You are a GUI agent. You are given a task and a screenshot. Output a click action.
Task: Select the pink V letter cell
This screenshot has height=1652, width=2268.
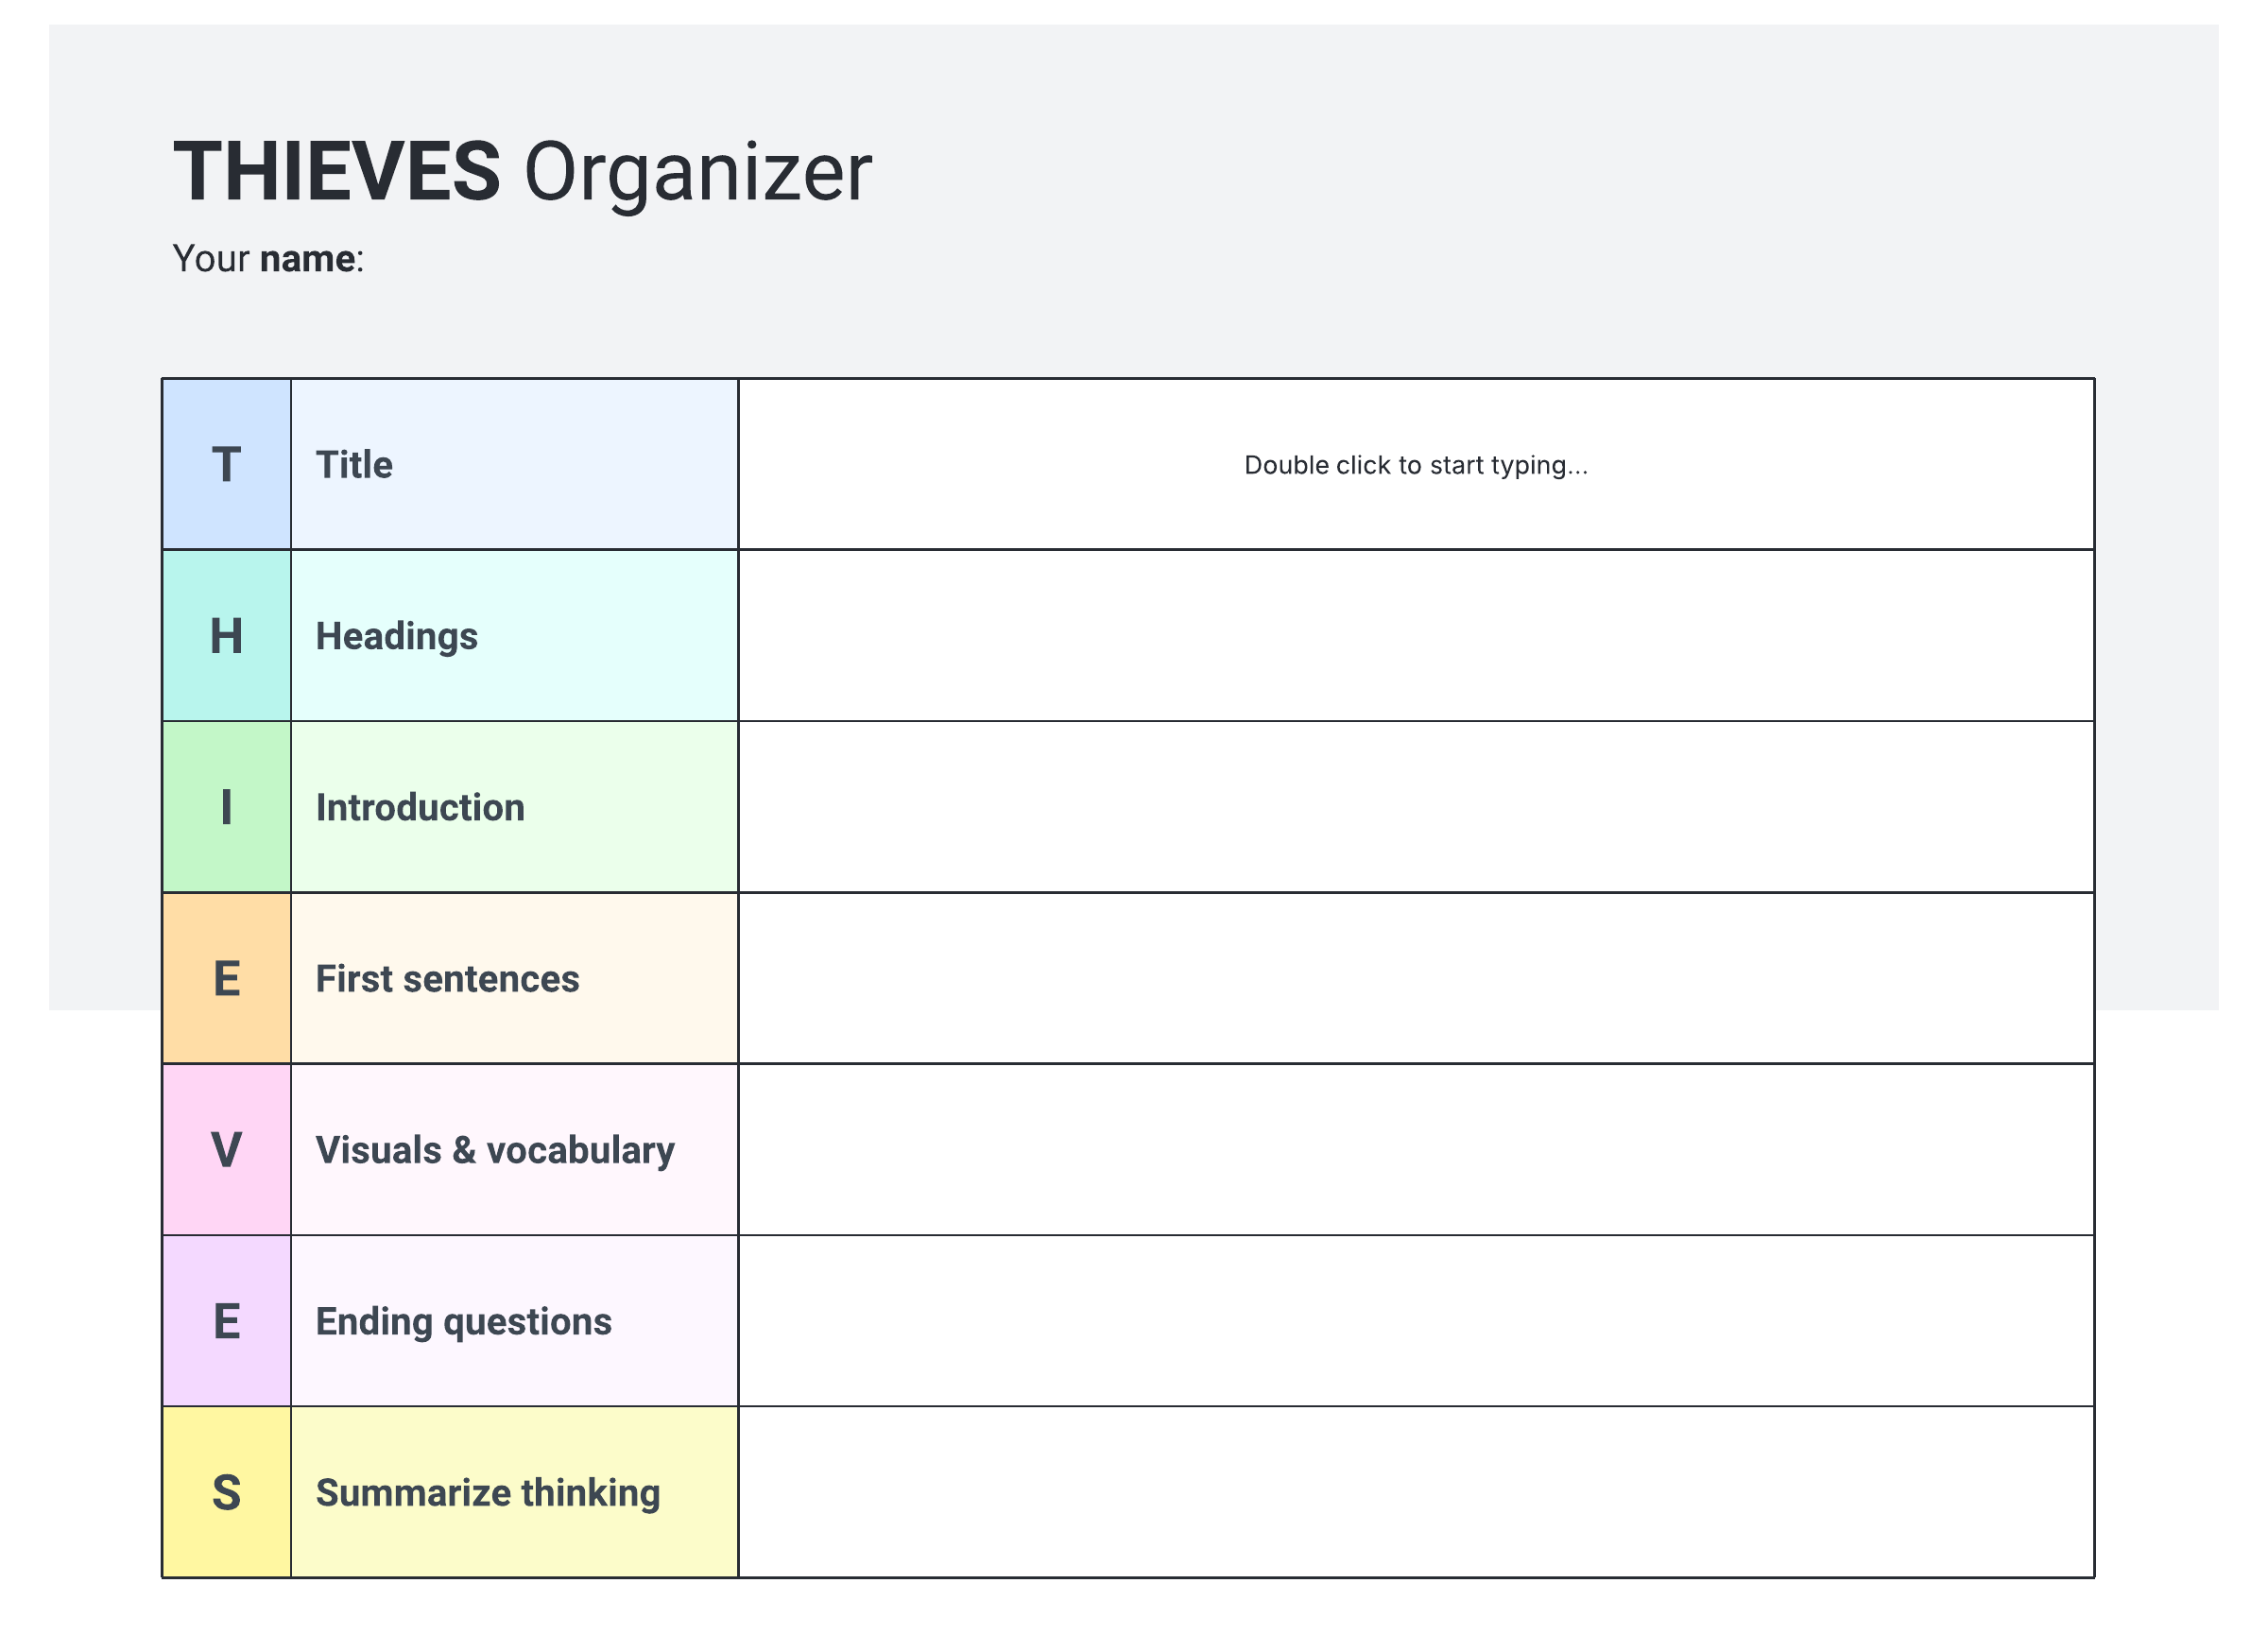click(x=227, y=1150)
